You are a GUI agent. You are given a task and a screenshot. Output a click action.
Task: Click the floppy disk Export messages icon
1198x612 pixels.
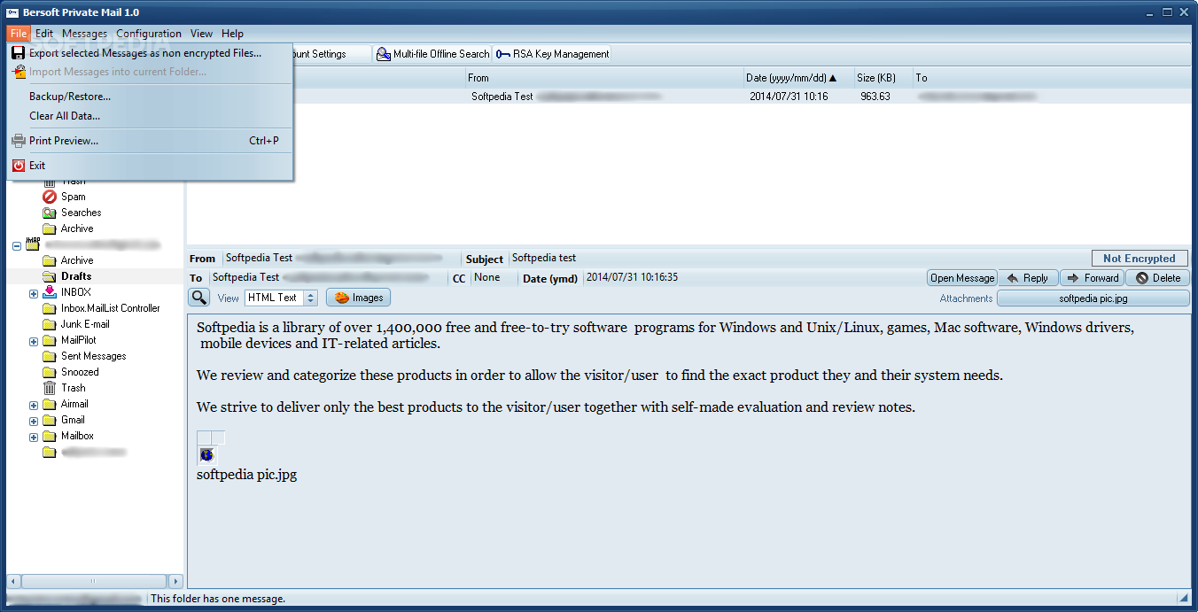(x=18, y=53)
